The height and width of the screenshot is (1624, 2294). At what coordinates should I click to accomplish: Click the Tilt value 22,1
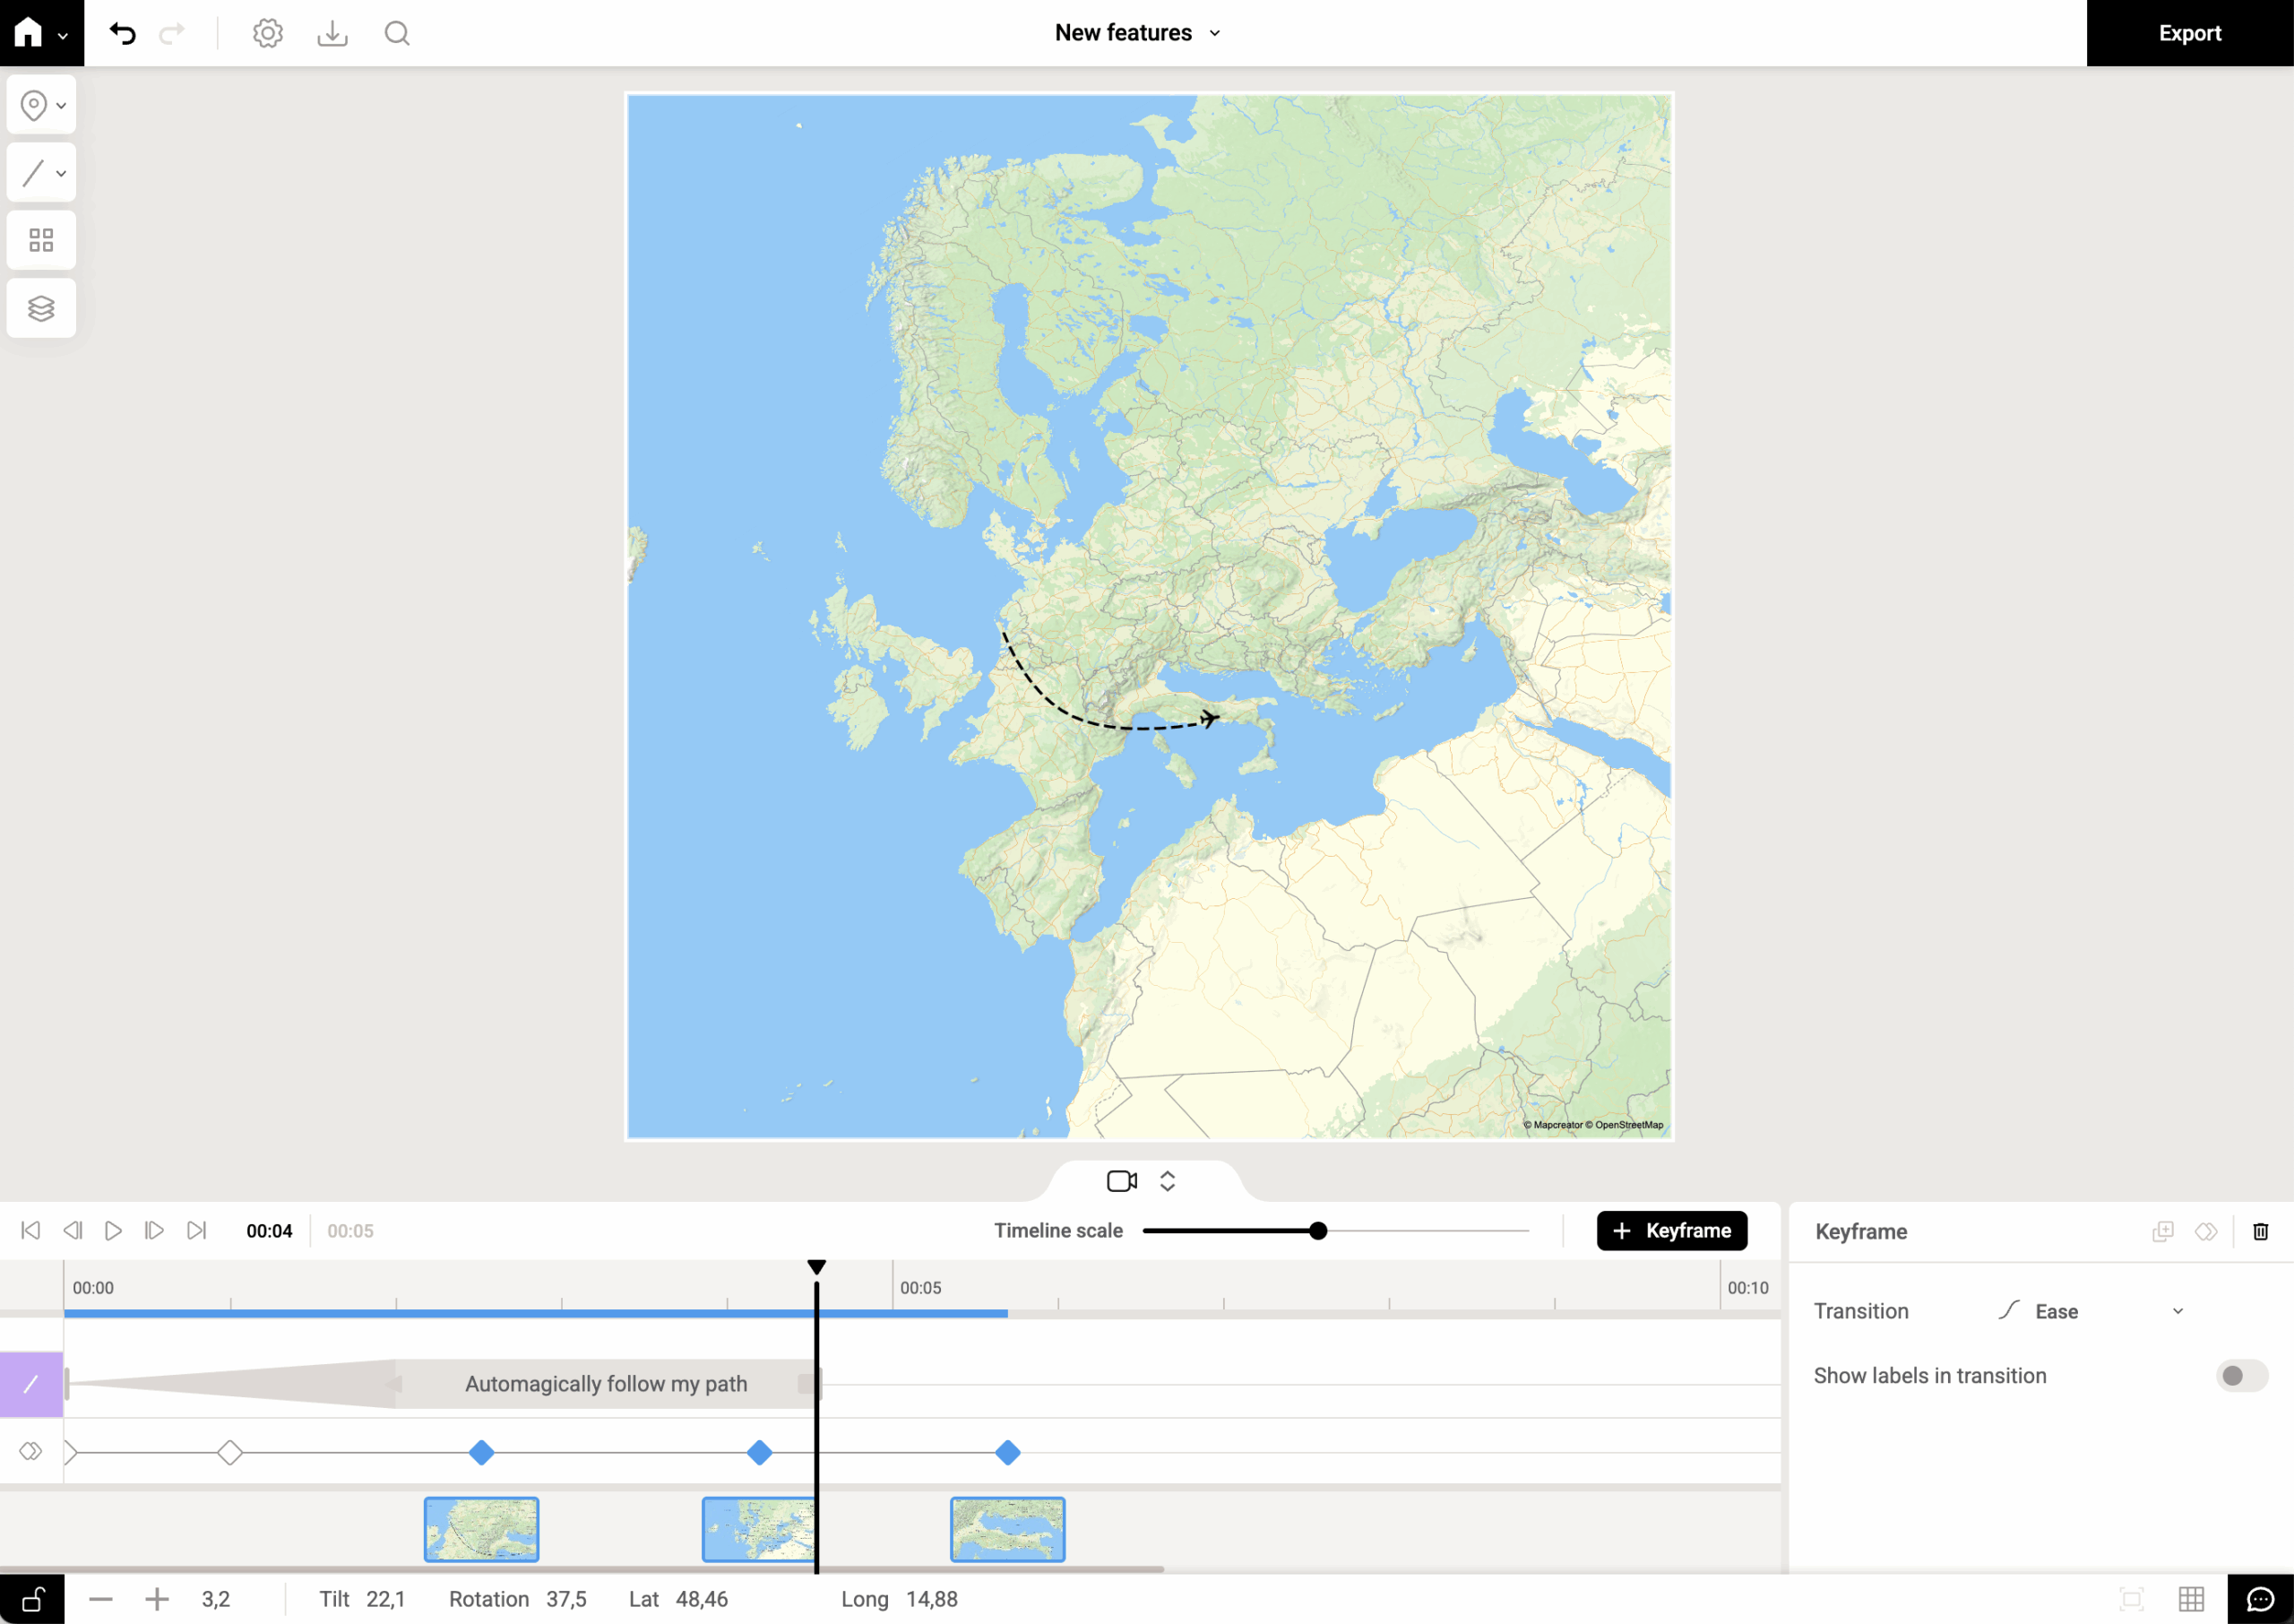coord(386,1600)
